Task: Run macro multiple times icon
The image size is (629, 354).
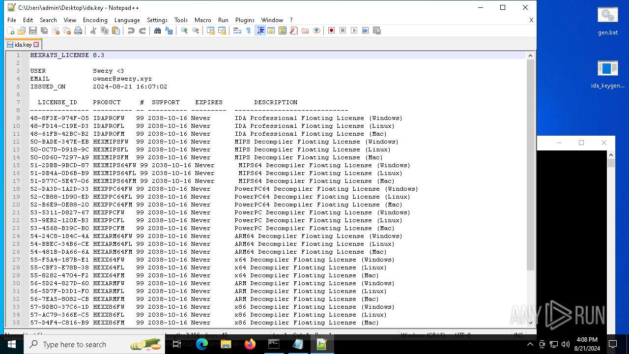Action: pos(366,30)
